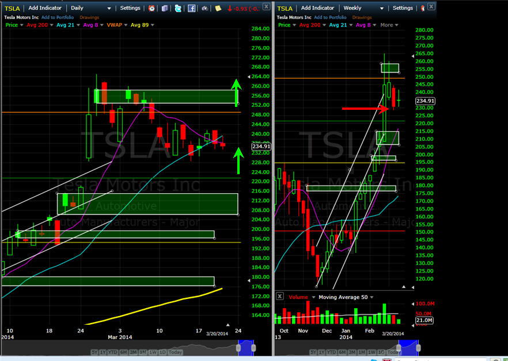Select YTD range under Weekly chart
This screenshot has height=361, width=508.
(331, 352)
